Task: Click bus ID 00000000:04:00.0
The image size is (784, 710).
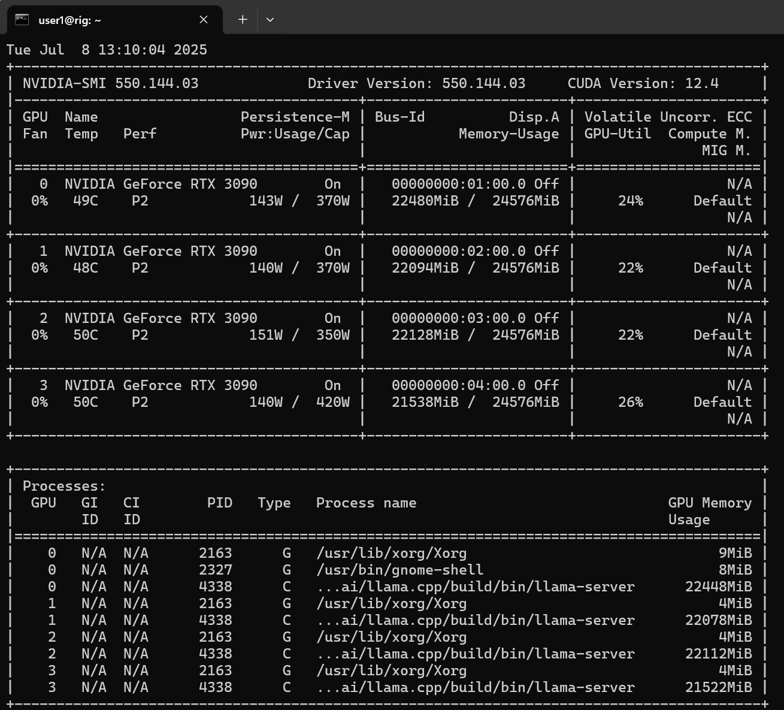Action: click(x=459, y=386)
